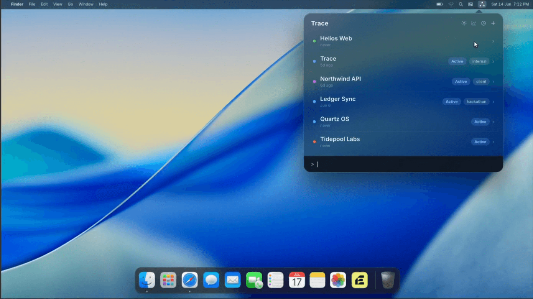Image resolution: width=533 pixels, height=299 pixels.
Task: Add a new project with the plus icon
Action: tap(494, 23)
